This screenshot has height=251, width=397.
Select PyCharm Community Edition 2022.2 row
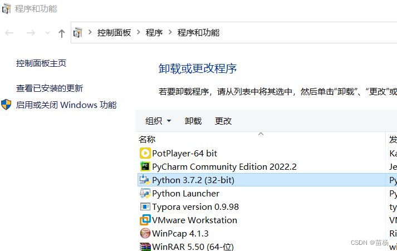(267, 166)
